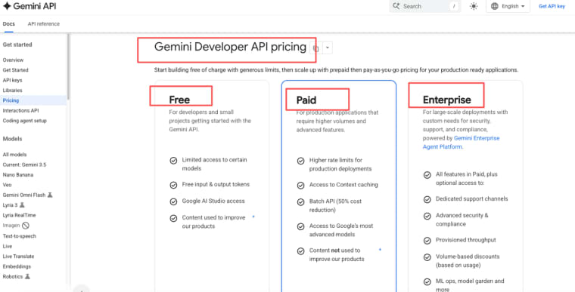The width and height of the screenshot is (575, 292).
Task: Click the Models section header
Action: pyautogui.click(x=12, y=139)
